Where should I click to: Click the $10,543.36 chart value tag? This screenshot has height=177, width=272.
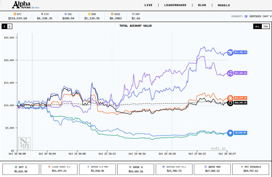tap(240, 103)
